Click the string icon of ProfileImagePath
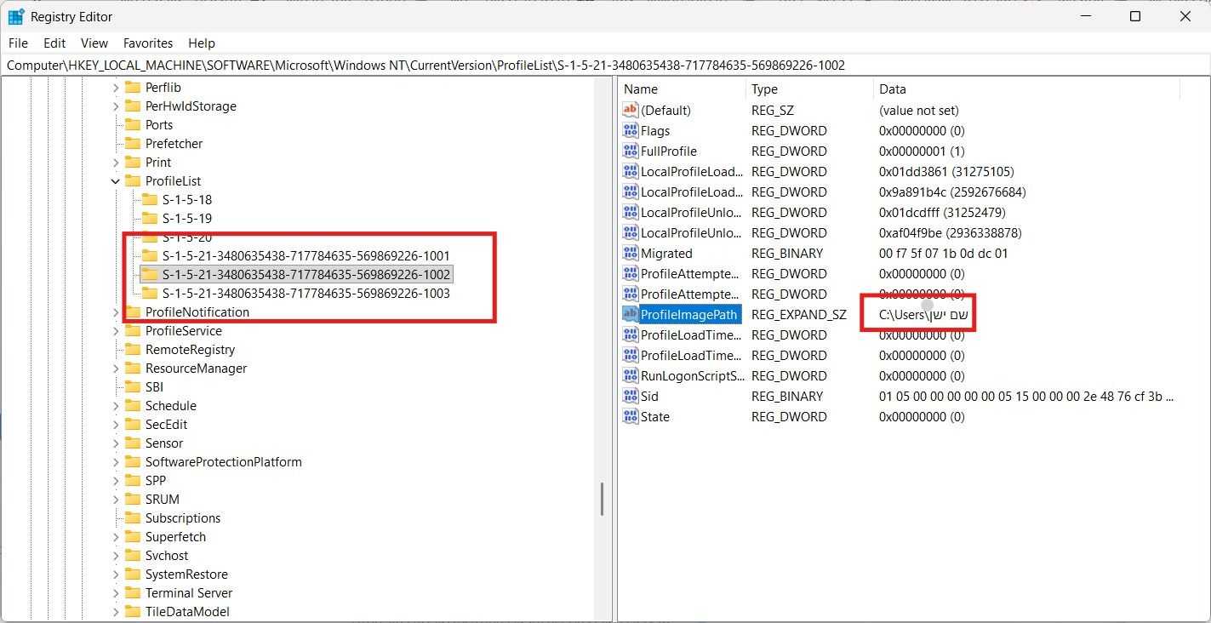 coord(631,314)
